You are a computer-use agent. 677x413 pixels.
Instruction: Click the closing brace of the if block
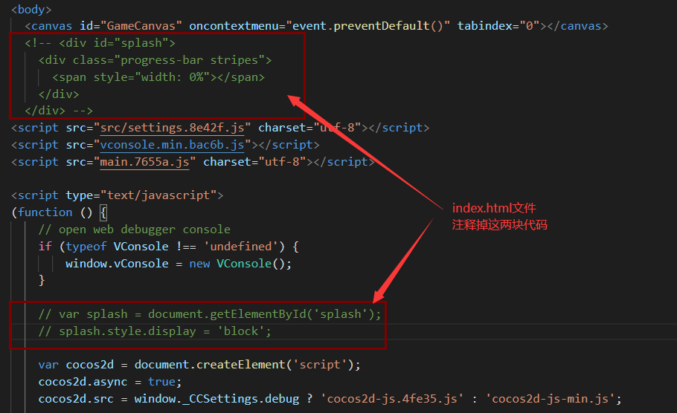[42, 280]
